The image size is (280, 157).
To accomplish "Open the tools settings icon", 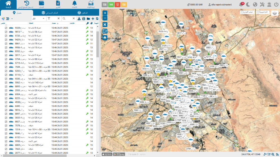I will [262, 4].
